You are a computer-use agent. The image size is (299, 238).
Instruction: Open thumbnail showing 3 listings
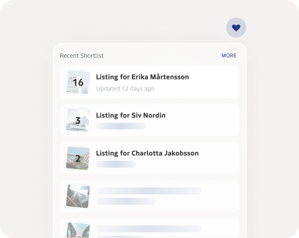[77, 120]
